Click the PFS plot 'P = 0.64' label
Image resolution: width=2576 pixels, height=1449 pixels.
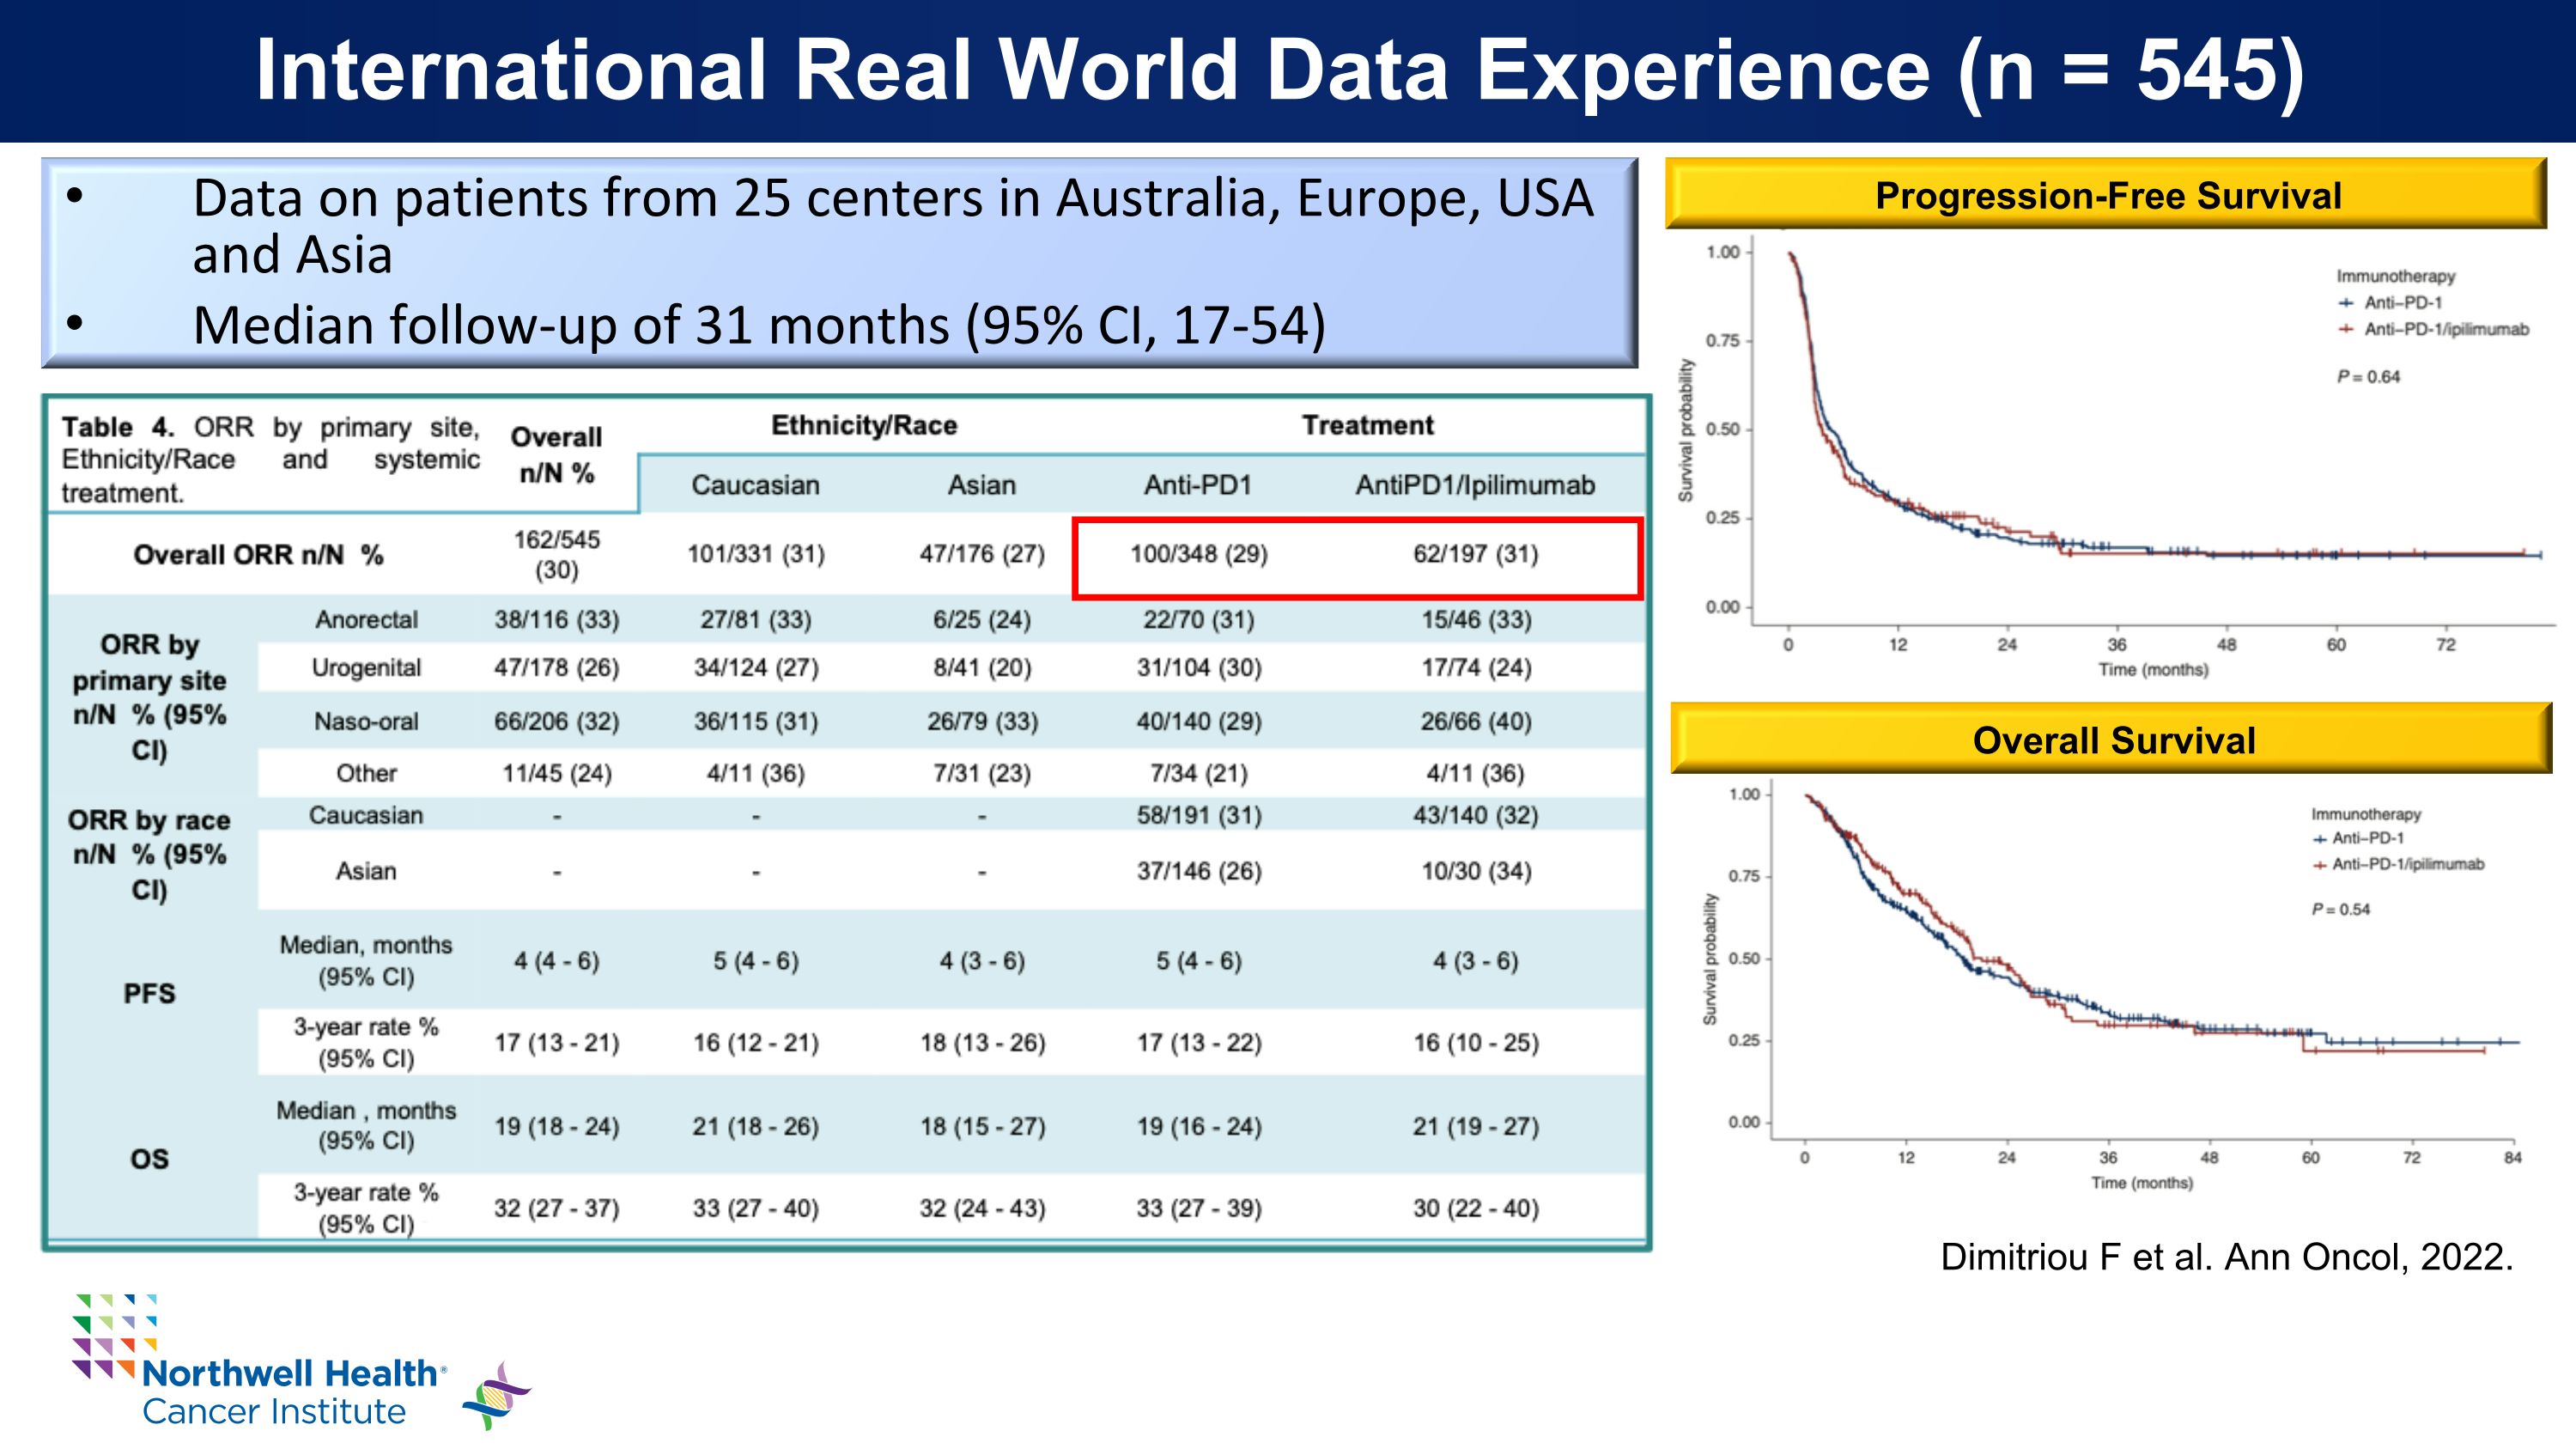point(2368,377)
